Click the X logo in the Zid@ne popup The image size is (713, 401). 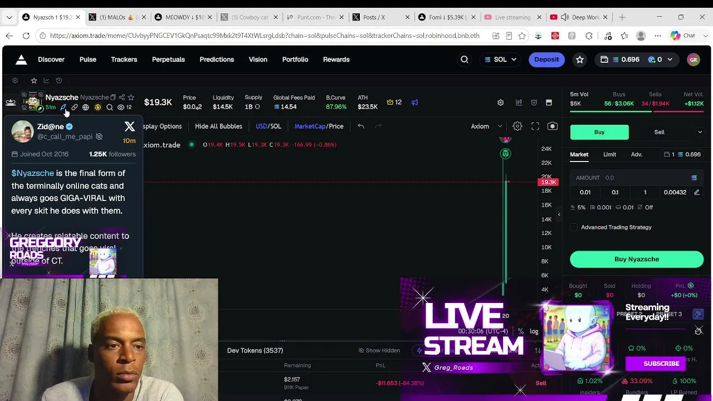click(130, 127)
